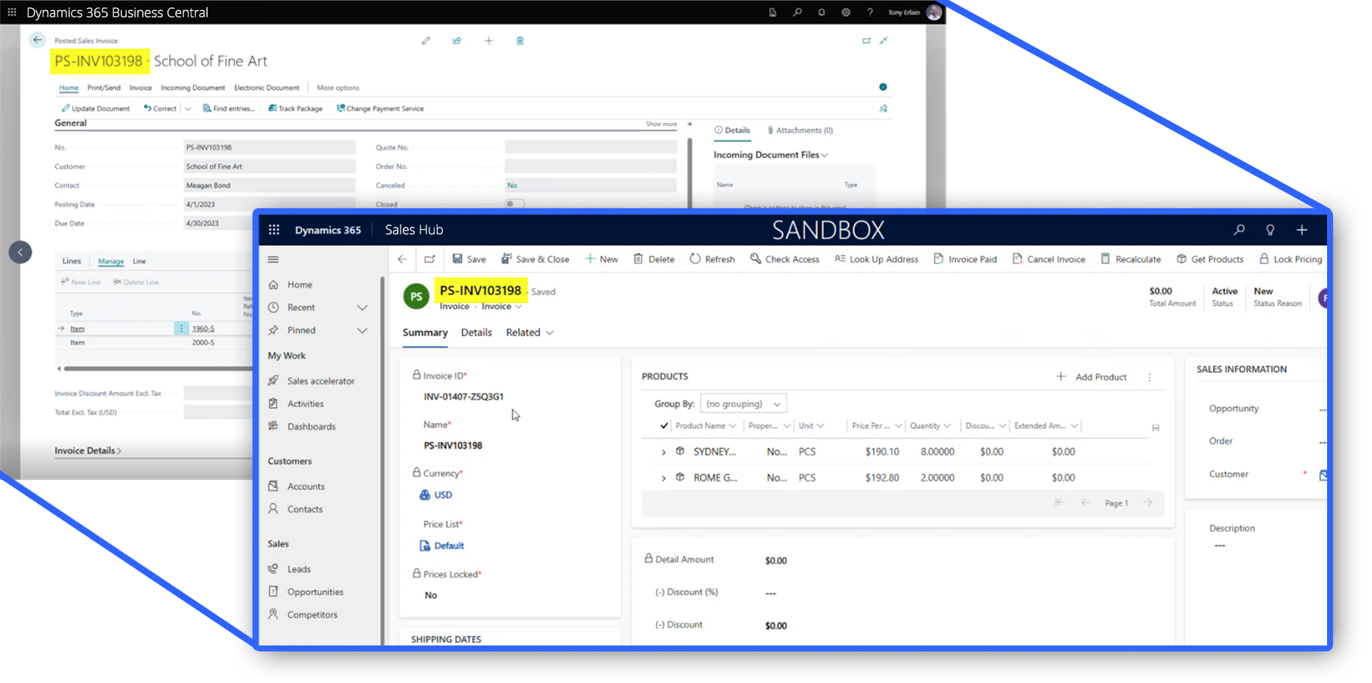This screenshot has width=1372, height=683.
Task: Open Product Name column sort dropdown
Action: [733, 425]
